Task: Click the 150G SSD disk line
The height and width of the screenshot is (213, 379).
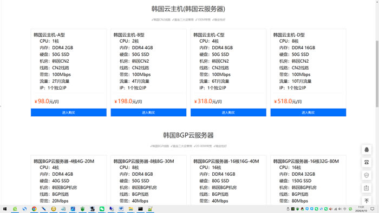Action: coord(295,181)
